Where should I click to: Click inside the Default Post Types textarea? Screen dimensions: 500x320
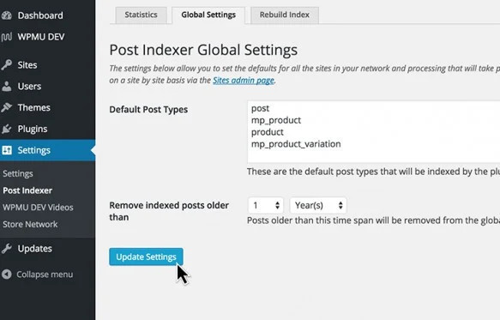tap(374, 132)
